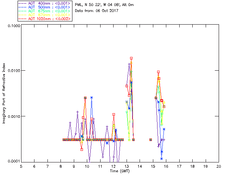Click the red square peak near time 15.4
Image resolution: width=225 pixels, height=180 pixels.
point(158,72)
